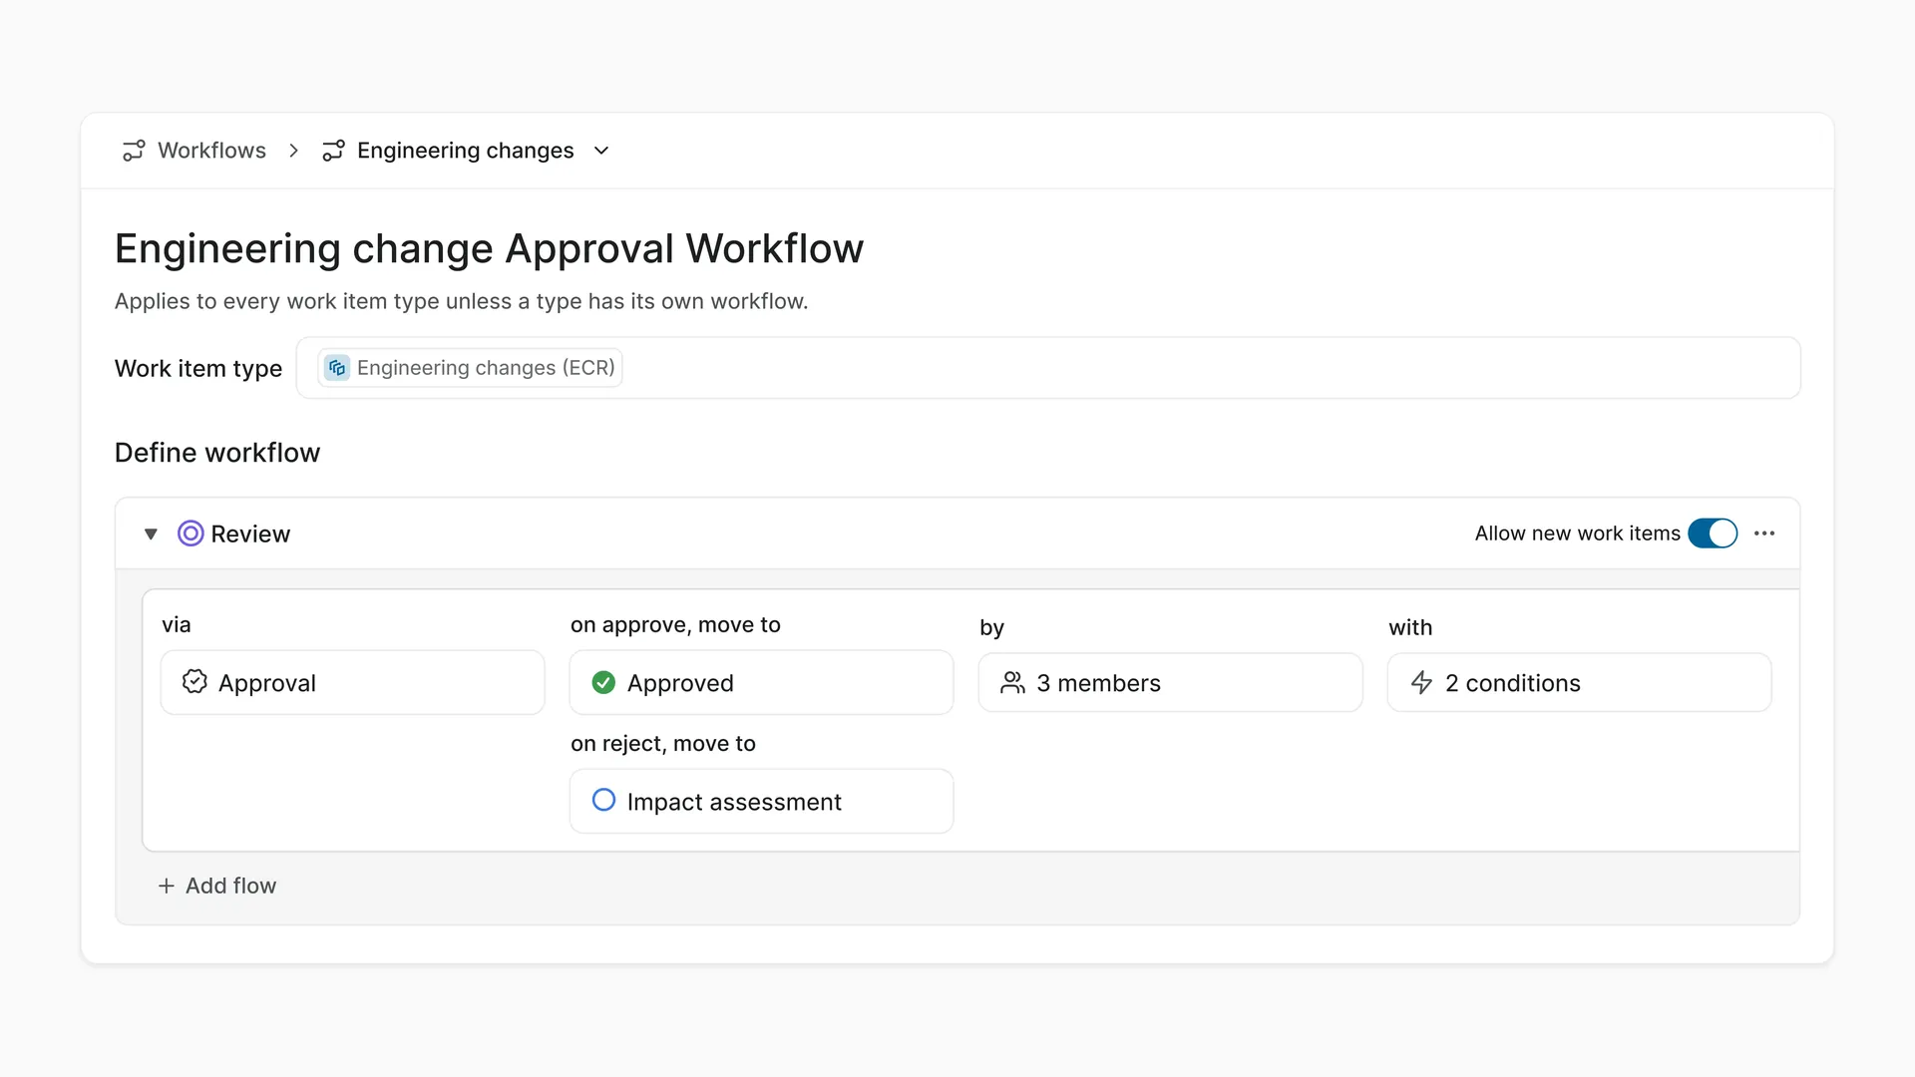Image resolution: width=1915 pixels, height=1077 pixels.
Task: Click the Impact assessment blue circle icon
Action: pyautogui.click(x=603, y=801)
